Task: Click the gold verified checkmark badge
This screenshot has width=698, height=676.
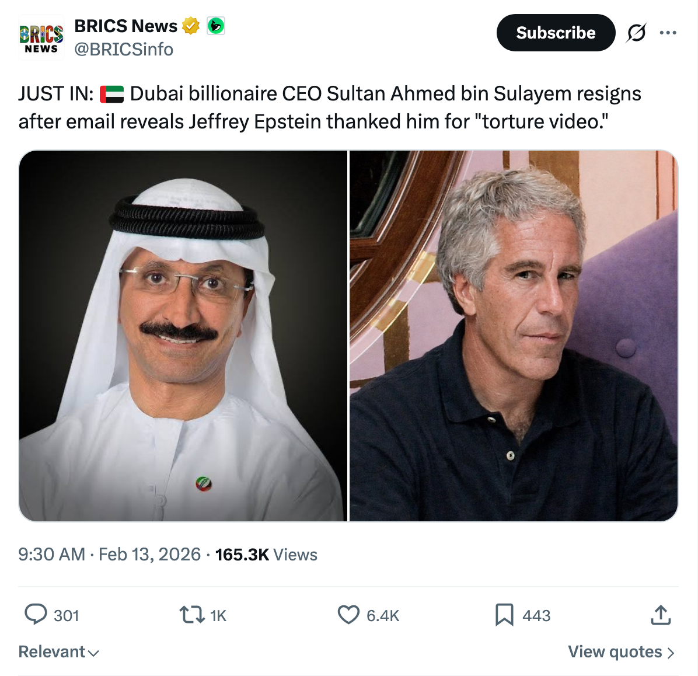Action: click(x=191, y=26)
